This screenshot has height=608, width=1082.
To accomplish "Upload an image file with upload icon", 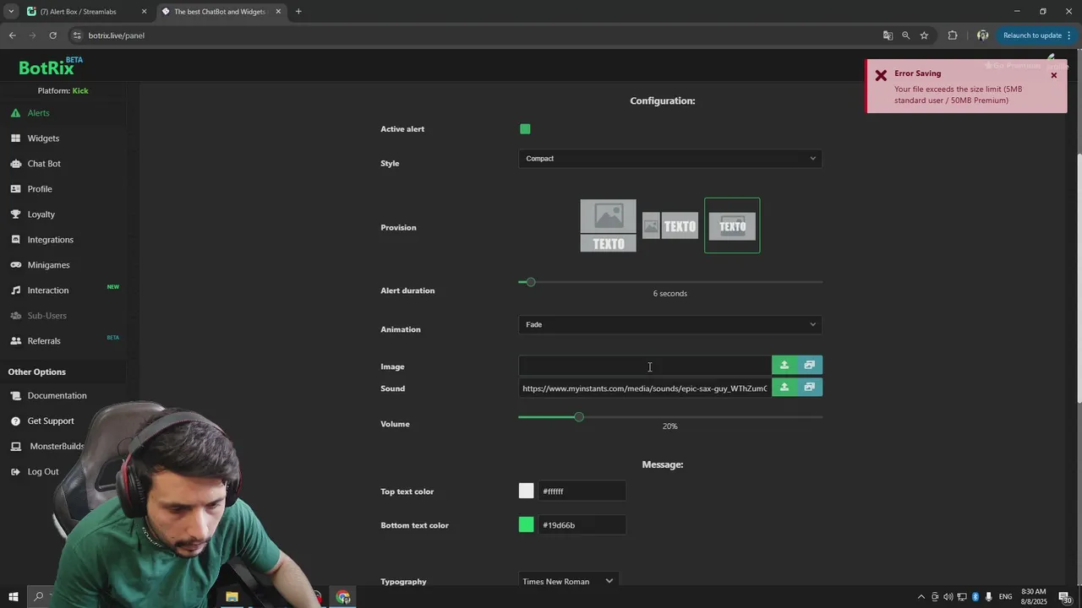I will pos(784,365).
